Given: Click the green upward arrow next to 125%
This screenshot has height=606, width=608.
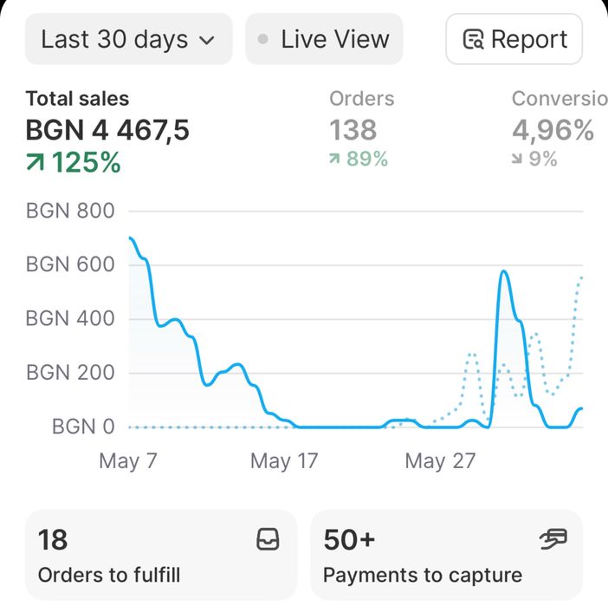Looking at the screenshot, I should (36, 162).
